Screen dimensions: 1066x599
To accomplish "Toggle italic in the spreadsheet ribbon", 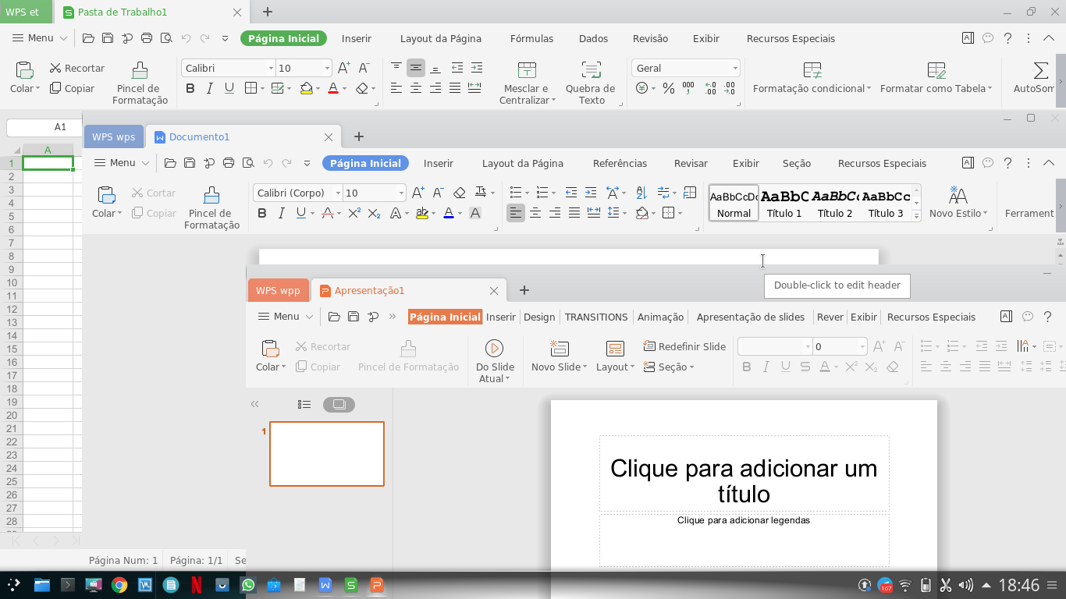I will [x=209, y=88].
